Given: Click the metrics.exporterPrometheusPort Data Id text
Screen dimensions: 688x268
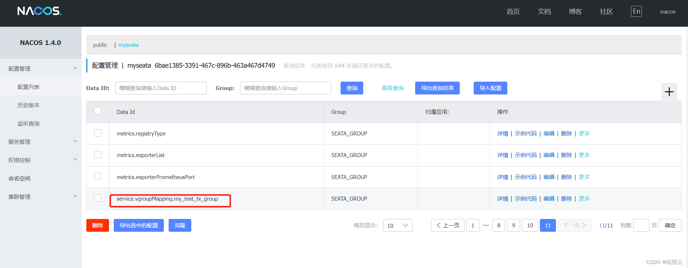Looking at the screenshot, I should point(155,177).
